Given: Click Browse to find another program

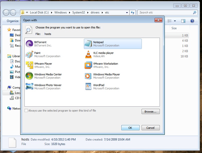Looking at the screenshot, I should point(151,112).
